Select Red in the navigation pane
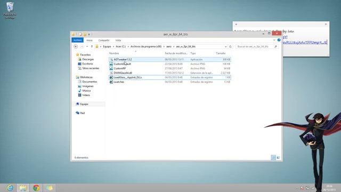Screen dimensions: 341x192 (83, 113)
